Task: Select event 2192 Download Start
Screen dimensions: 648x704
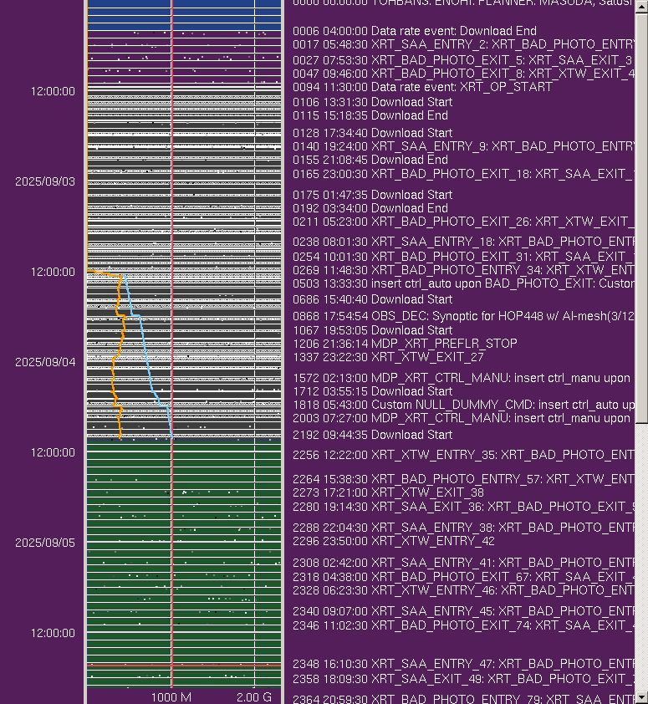Action: [x=372, y=435]
